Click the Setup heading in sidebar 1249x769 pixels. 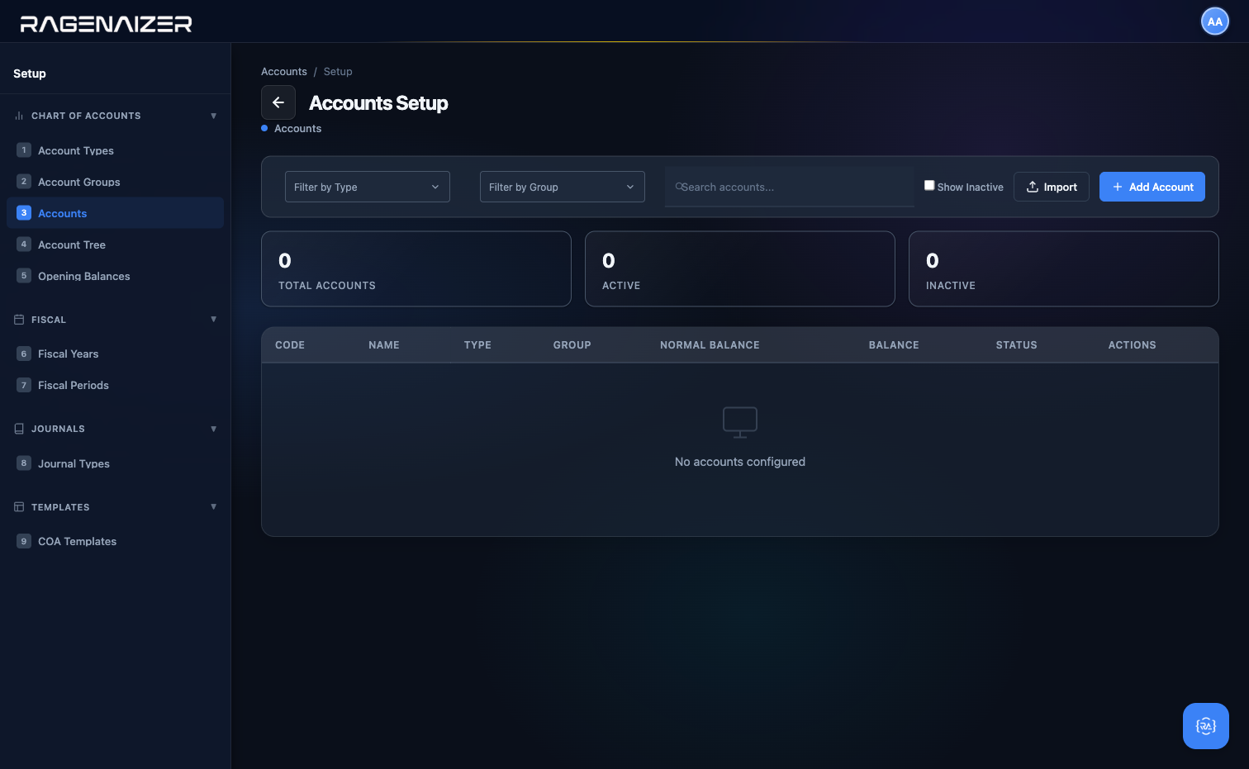30,74
